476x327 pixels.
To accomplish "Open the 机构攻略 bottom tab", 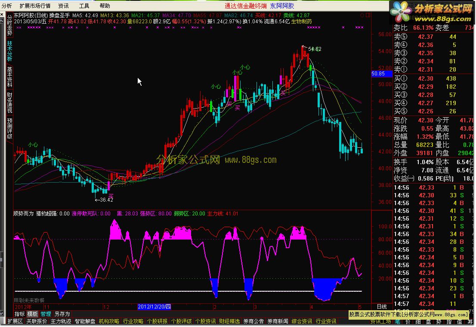I will coord(109,321).
